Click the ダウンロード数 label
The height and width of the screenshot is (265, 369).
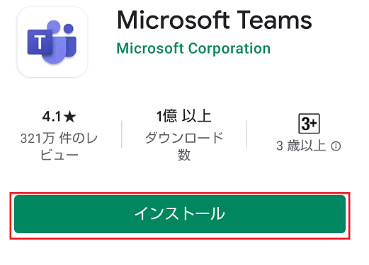pyautogui.click(x=184, y=146)
